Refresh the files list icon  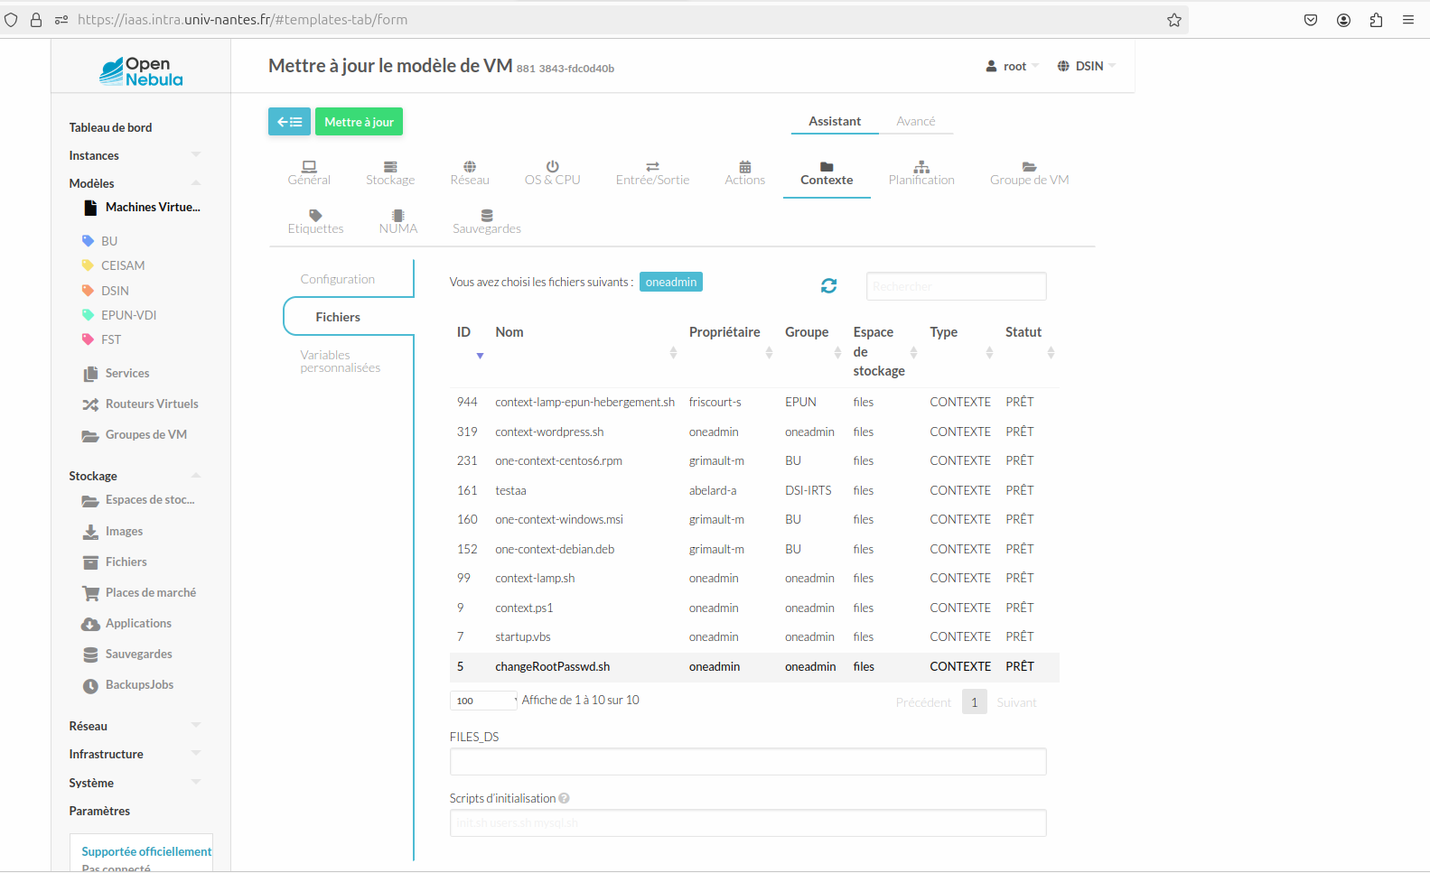click(x=828, y=286)
